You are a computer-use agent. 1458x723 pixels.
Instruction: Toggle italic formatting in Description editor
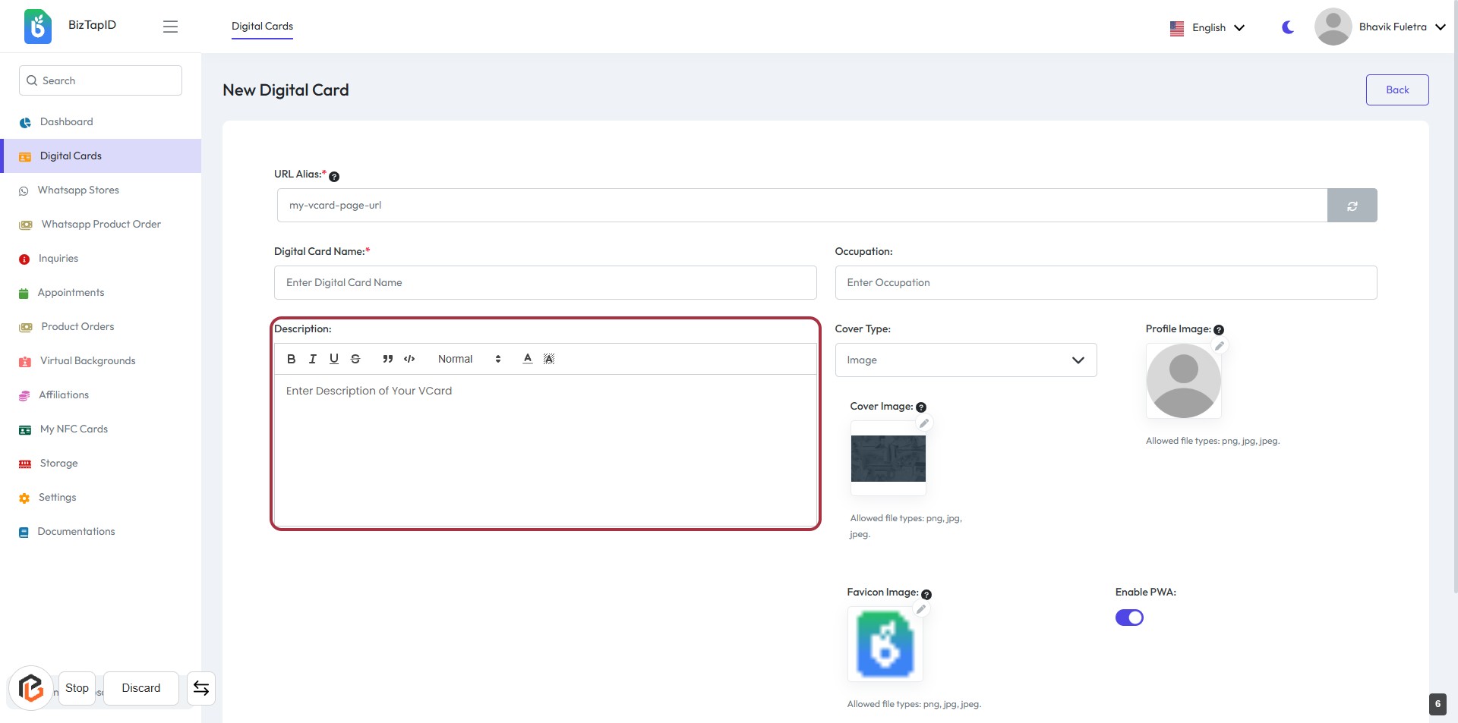coord(312,359)
